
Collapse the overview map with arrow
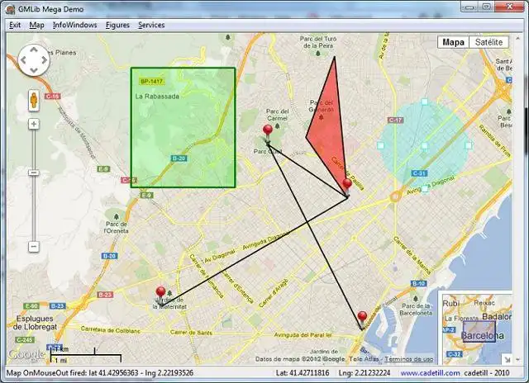tap(508, 359)
